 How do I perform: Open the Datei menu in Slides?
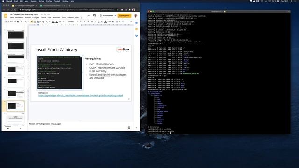[x=12, y=18]
